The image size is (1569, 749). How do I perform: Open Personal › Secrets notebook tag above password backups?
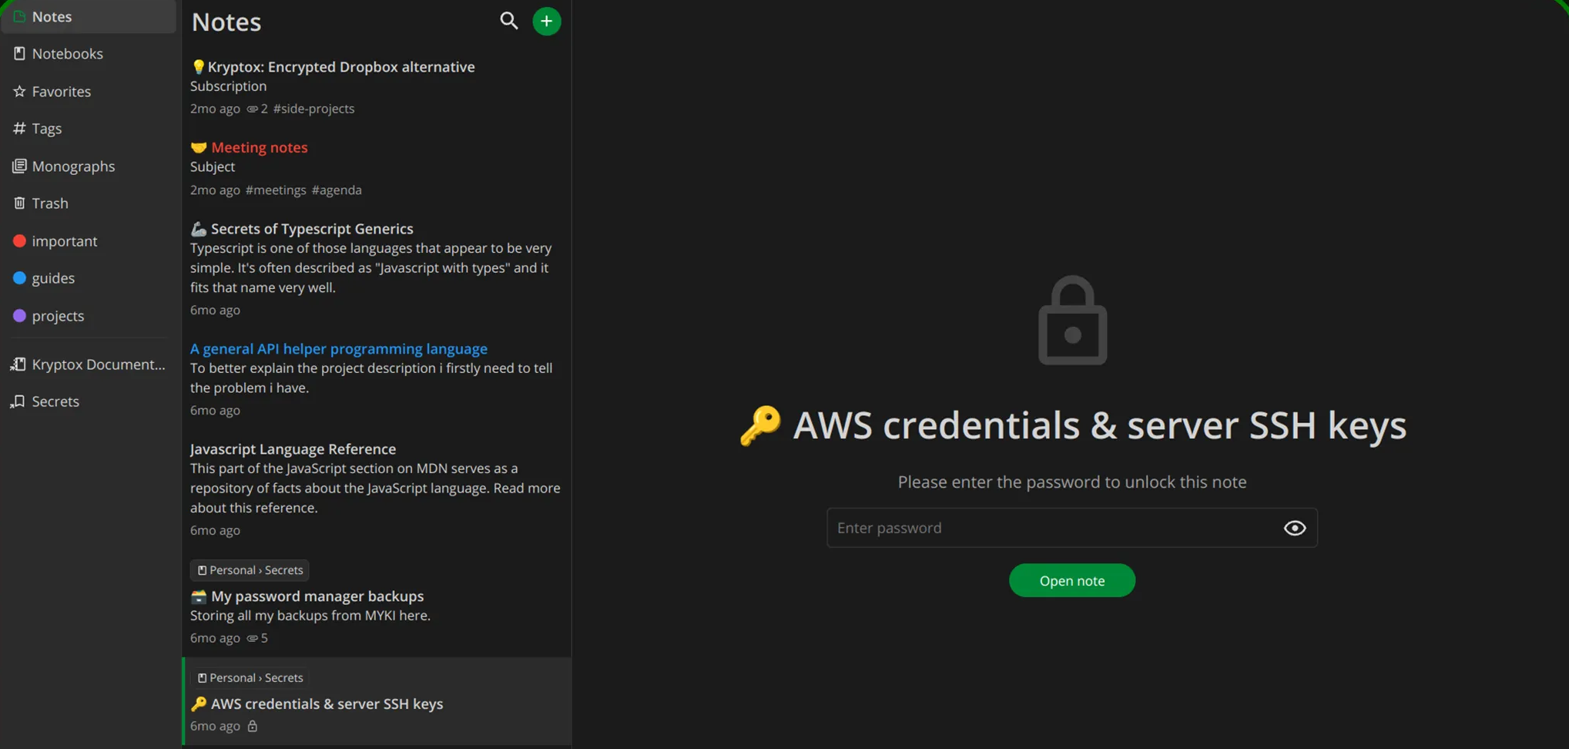coord(250,570)
